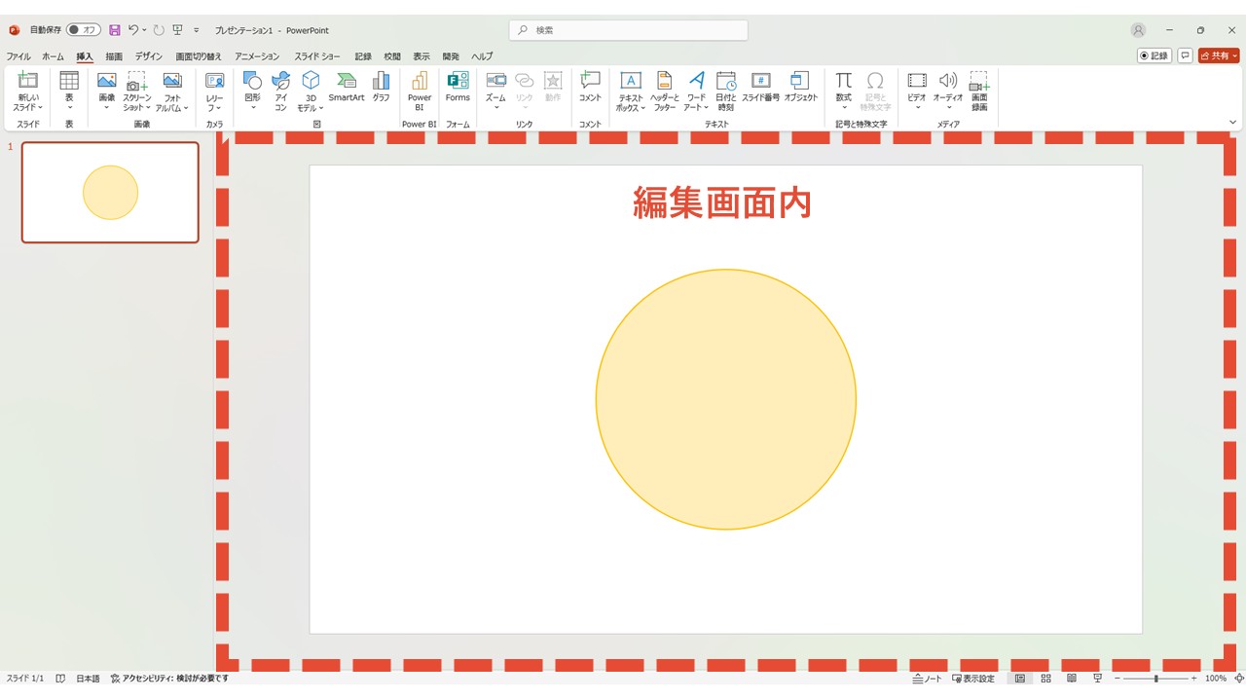Click the 記録 record button at top right

pyautogui.click(x=1154, y=55)
